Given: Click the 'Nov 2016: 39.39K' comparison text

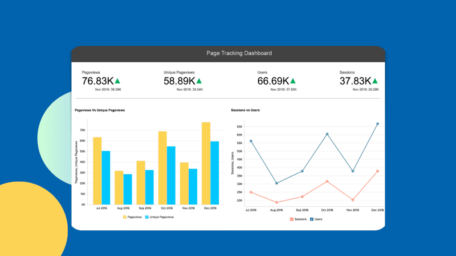Looking at the screenshot, I should 108,89.
